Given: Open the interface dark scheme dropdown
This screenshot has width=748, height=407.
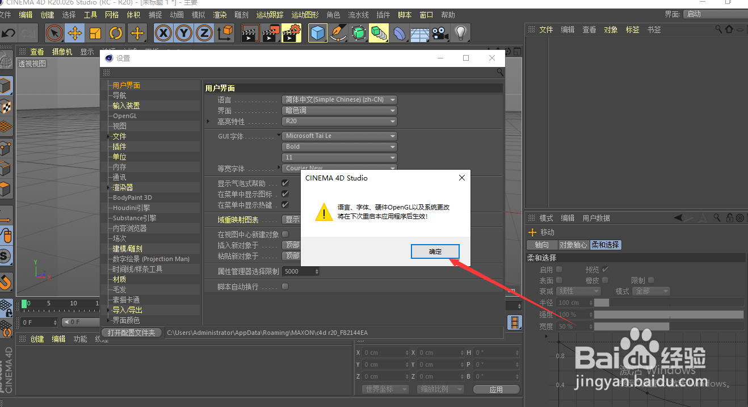Looking at the screenshot, I should coord(339,111).
